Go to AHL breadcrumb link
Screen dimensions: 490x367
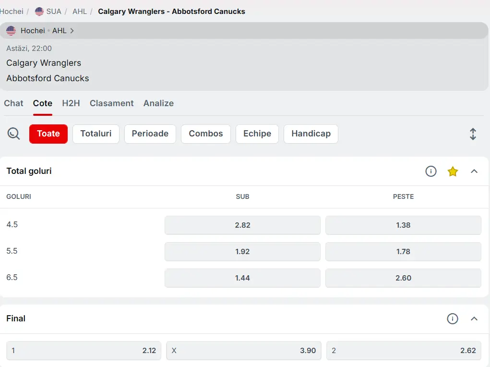click(x=79, y=11)
